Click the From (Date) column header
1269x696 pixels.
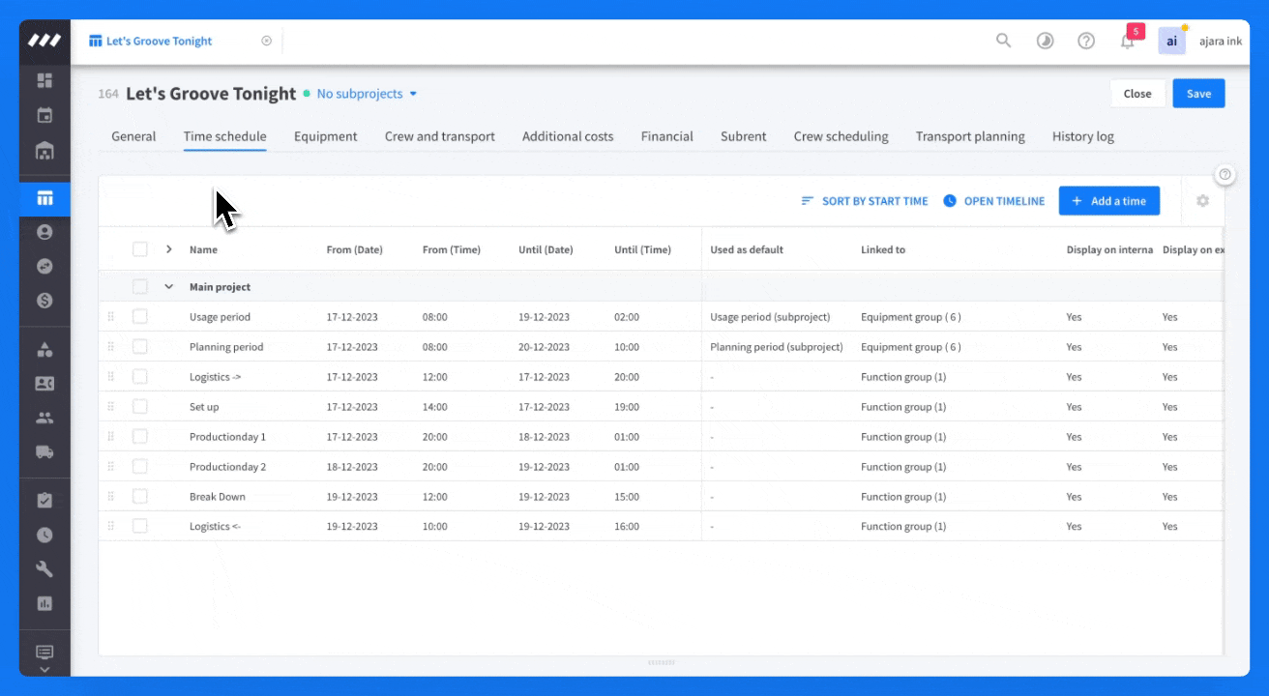coord(355,249)
